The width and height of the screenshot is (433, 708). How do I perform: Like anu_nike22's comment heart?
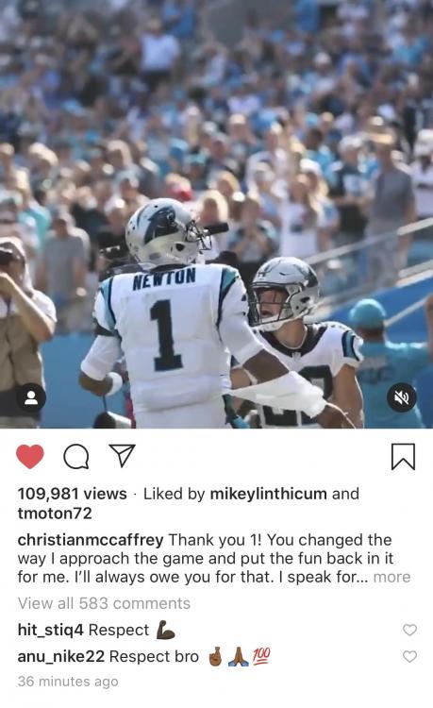coord(409,656)
